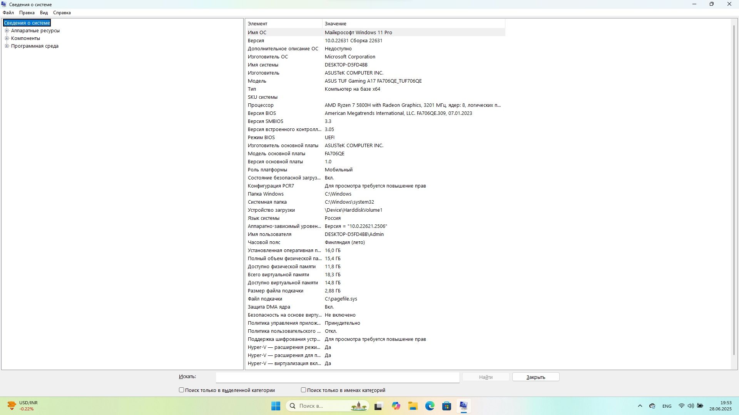Select the Режим BIOS row
The width and height of the screenshot is (739, 415).
coord(375,138)
